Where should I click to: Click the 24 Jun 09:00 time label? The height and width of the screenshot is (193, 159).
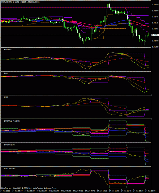tap(78, 191)
